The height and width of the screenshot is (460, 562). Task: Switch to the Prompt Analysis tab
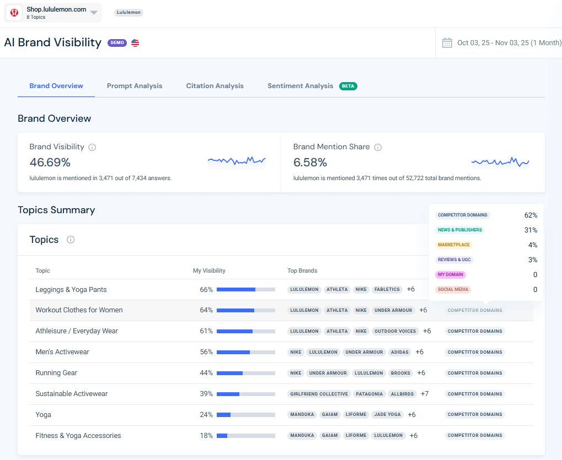(134, 86)
